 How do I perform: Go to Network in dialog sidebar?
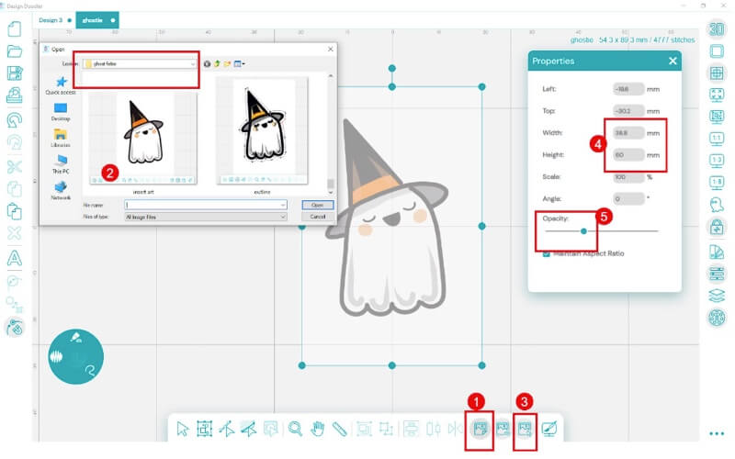click(x=61, y=191)
